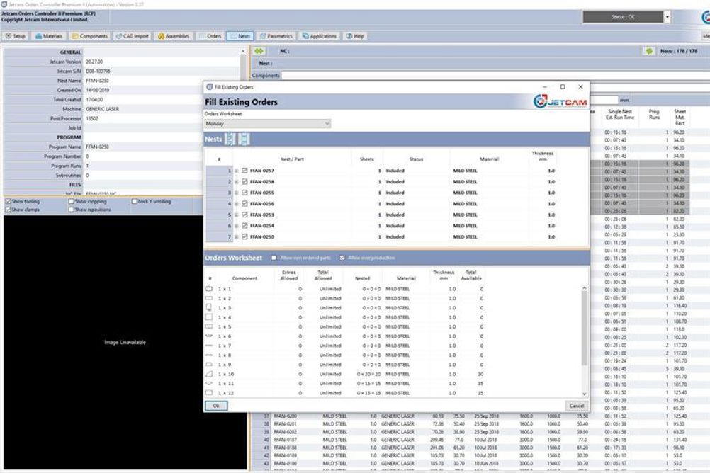
Task: Click the scroll up arrow in Orders Worksheet
Action: (x=584, y=288)
